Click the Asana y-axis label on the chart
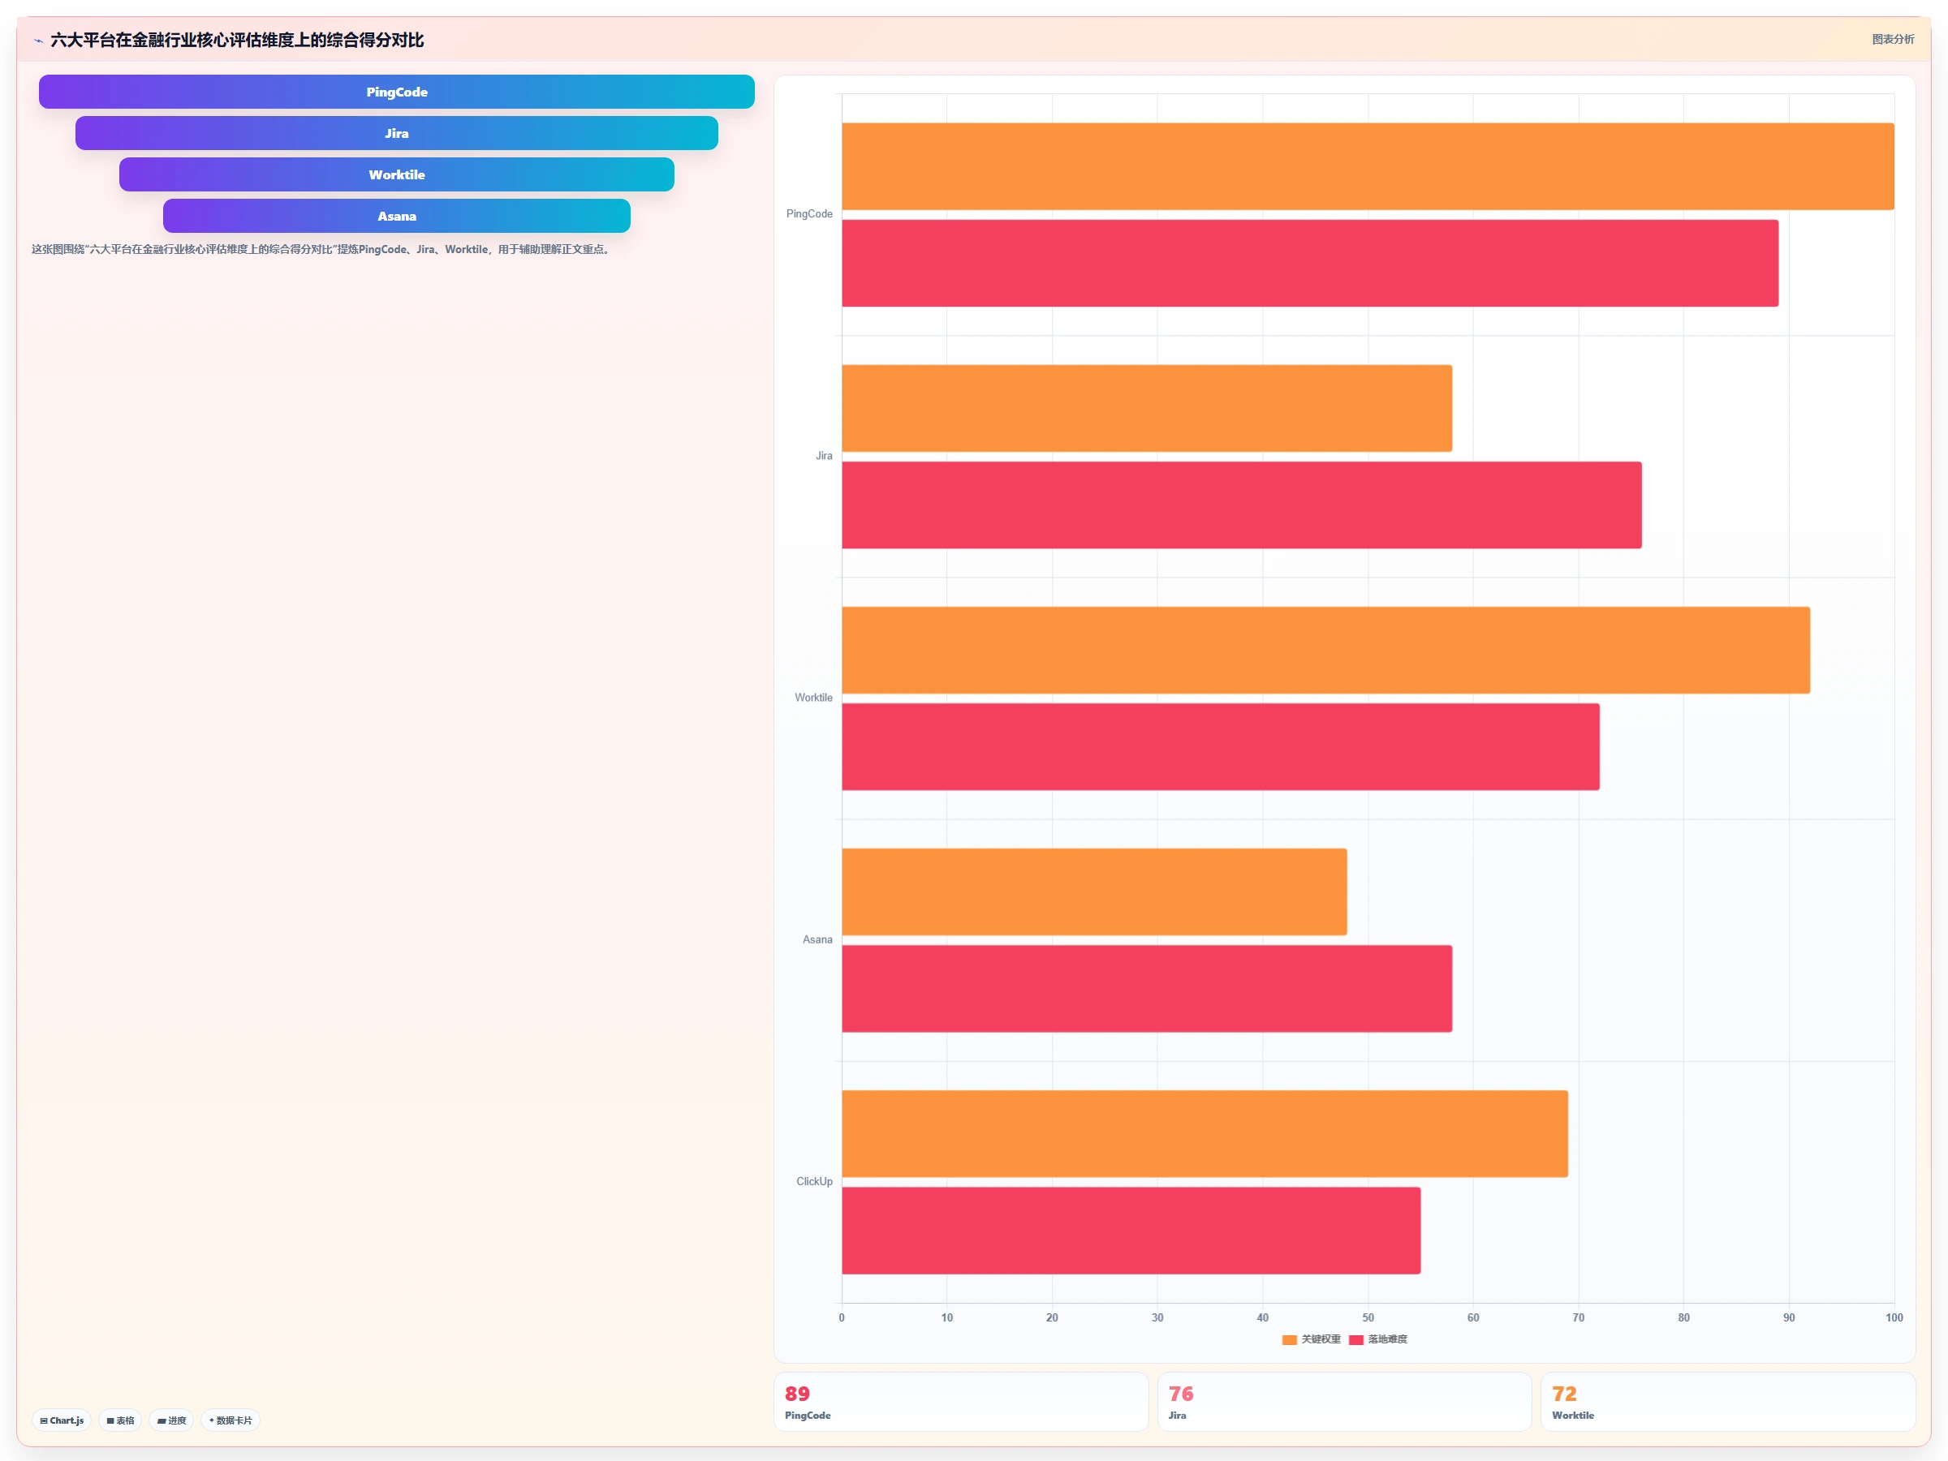1948x1461 pixels. [x=817, y=940]
